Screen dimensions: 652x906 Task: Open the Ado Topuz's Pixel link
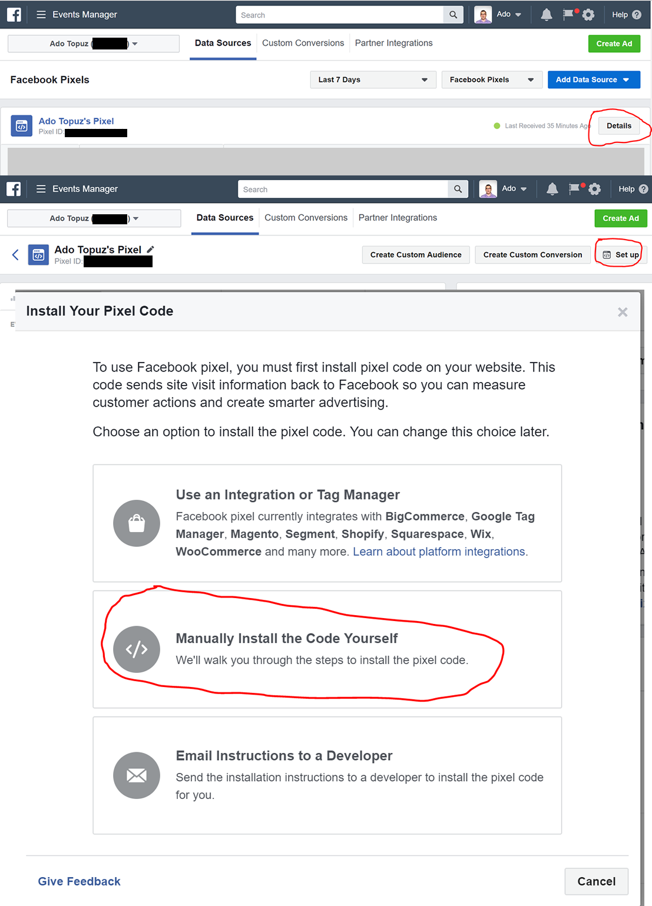[x=77, y=121]
